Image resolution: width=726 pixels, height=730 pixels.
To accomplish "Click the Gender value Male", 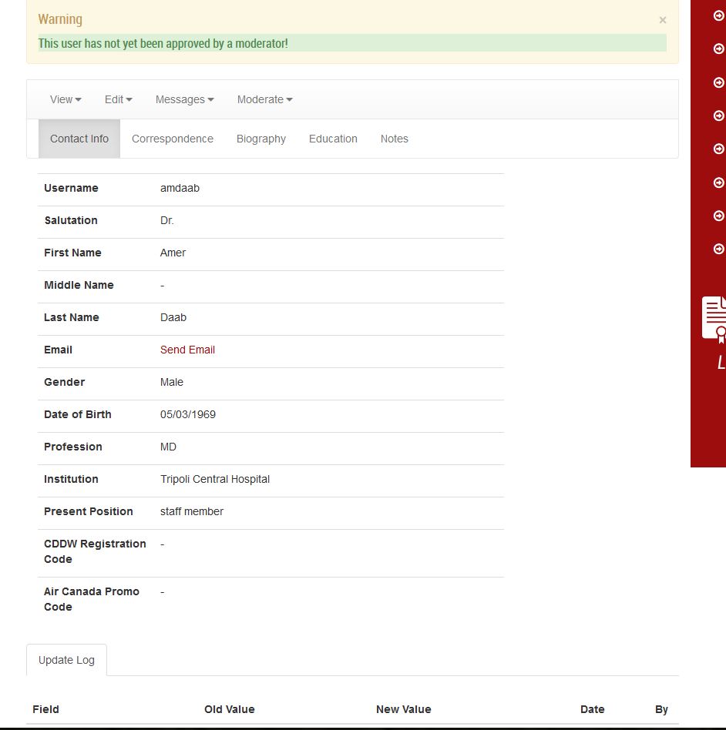I will tap(172, 382).
